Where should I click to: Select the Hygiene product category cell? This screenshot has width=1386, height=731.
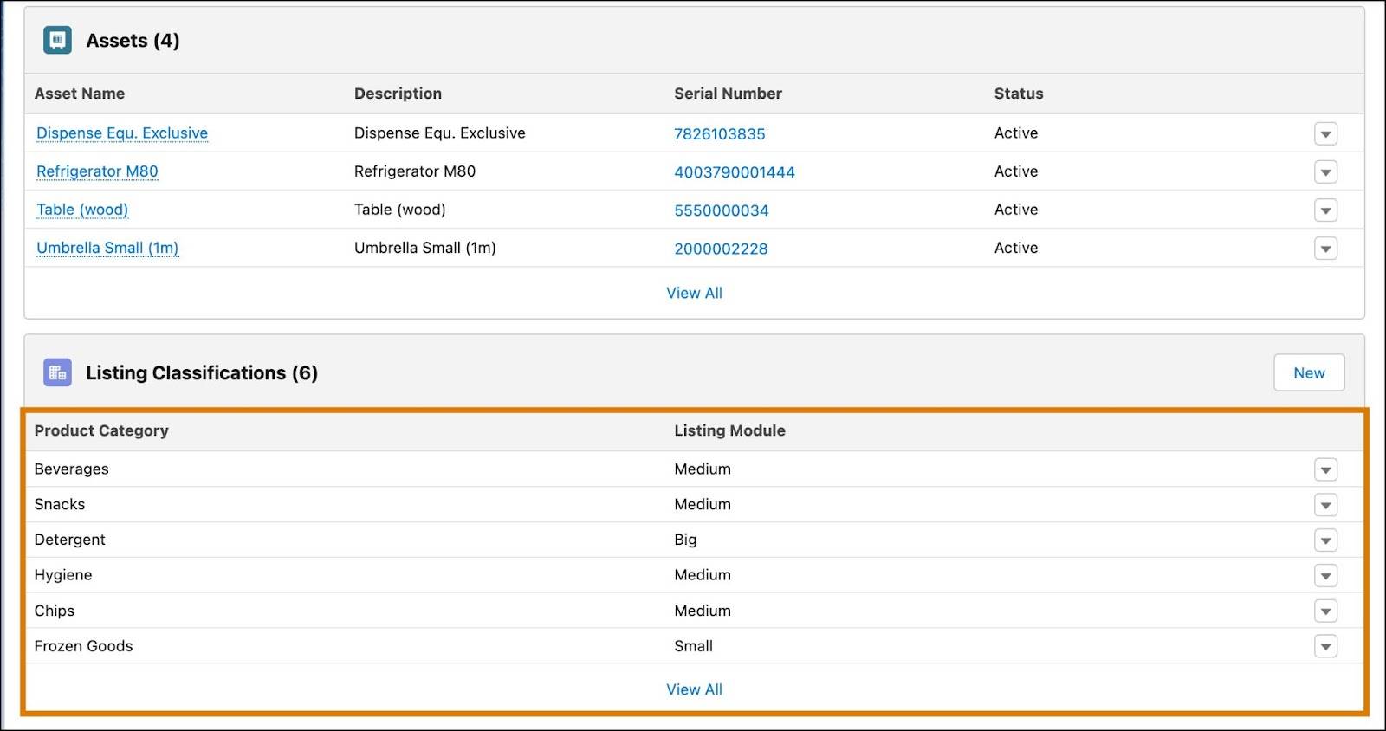click(63, 575)
